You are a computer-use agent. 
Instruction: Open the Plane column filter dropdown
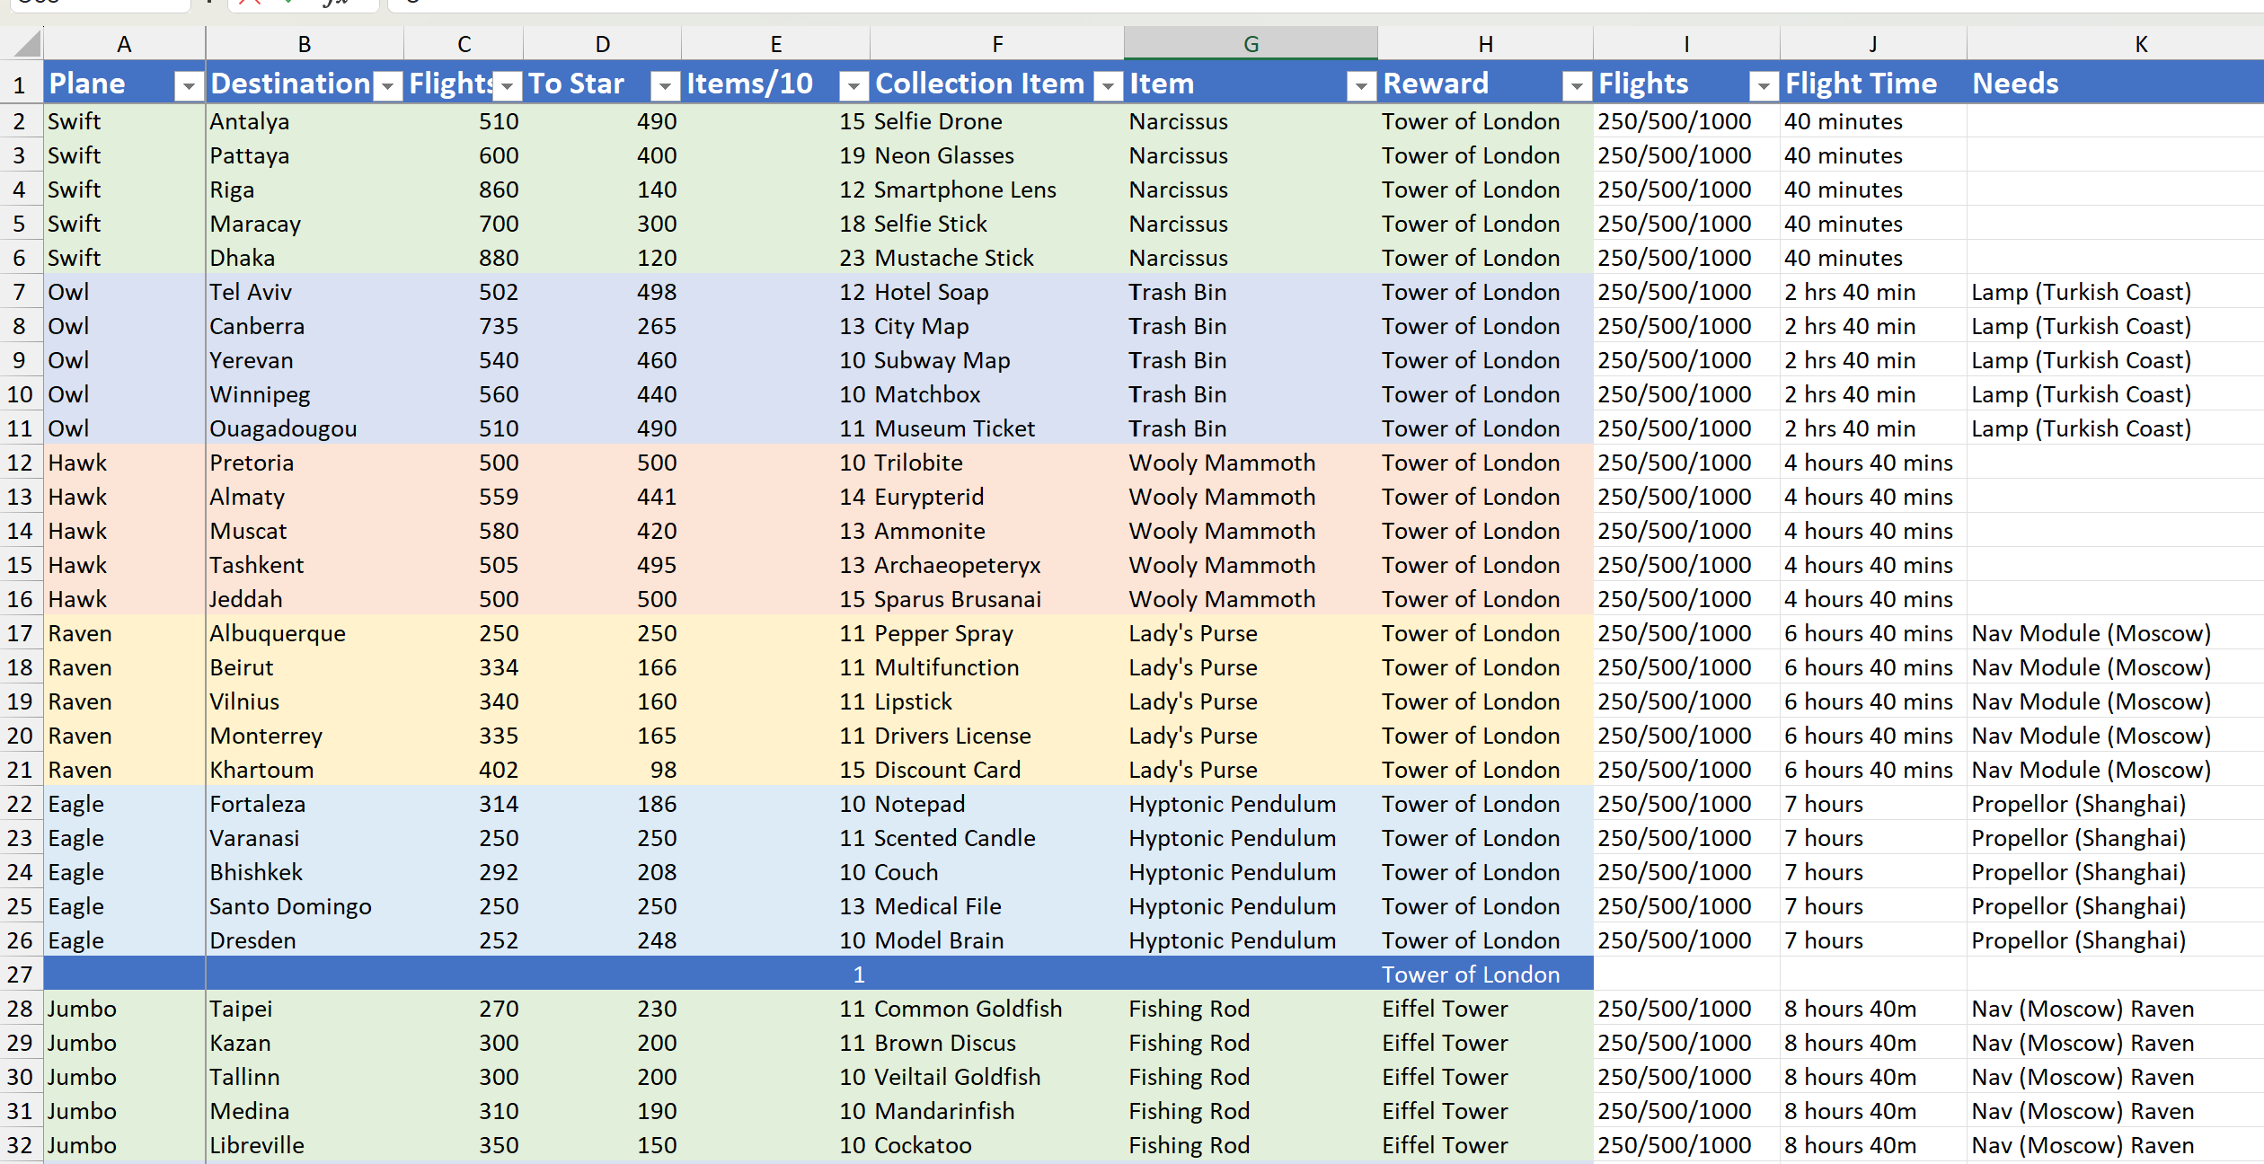(x=189, y=86)
